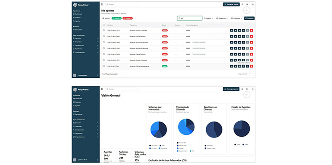Click green-outlined agent search field
Image resolution: width=332 pixels, height=165 pixels.
(x=190, y=18)
